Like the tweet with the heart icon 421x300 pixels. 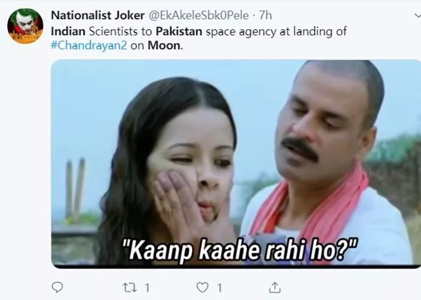click(x=203, y=287)
